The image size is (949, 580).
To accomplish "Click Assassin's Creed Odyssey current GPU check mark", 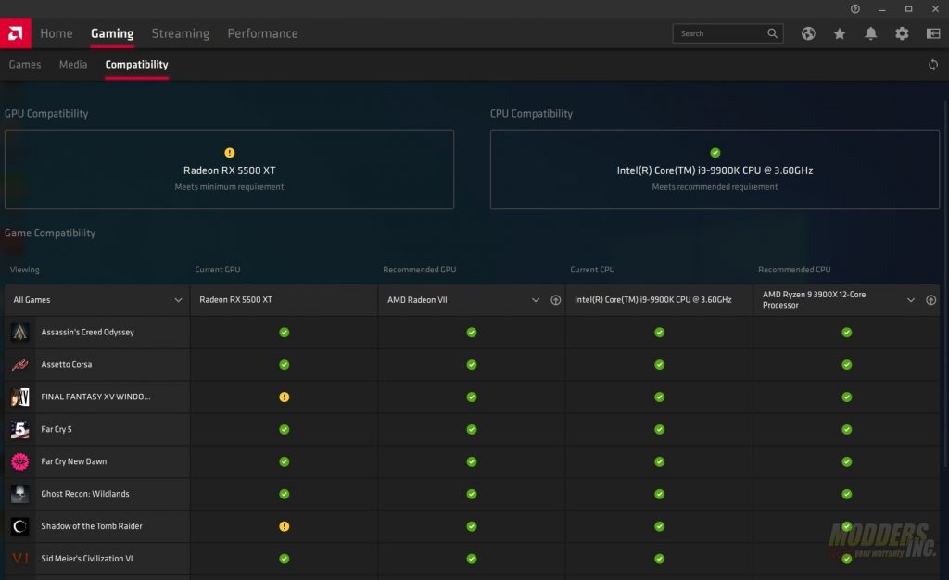I will click(284, 332).
